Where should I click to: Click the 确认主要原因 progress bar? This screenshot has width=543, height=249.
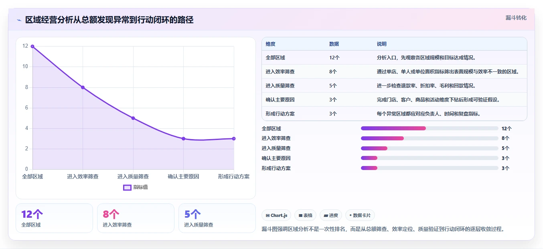coord(430,158)
